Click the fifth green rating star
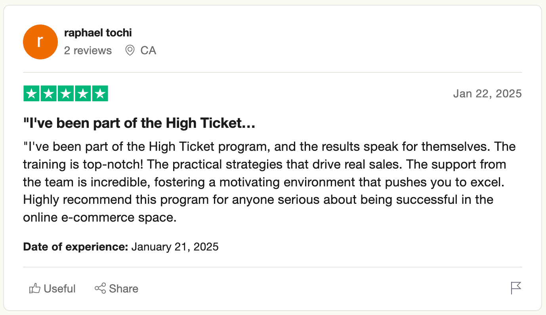This screenshot has height=315, width=546. (100, 94)
